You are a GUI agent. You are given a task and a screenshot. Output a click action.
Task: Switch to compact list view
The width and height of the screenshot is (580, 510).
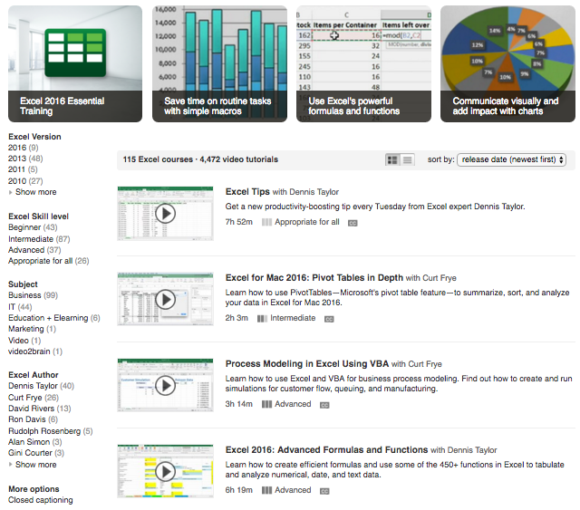(408, 159)
